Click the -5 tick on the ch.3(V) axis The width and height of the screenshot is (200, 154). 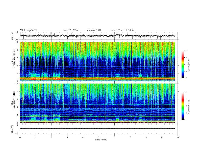coord(17,133)
